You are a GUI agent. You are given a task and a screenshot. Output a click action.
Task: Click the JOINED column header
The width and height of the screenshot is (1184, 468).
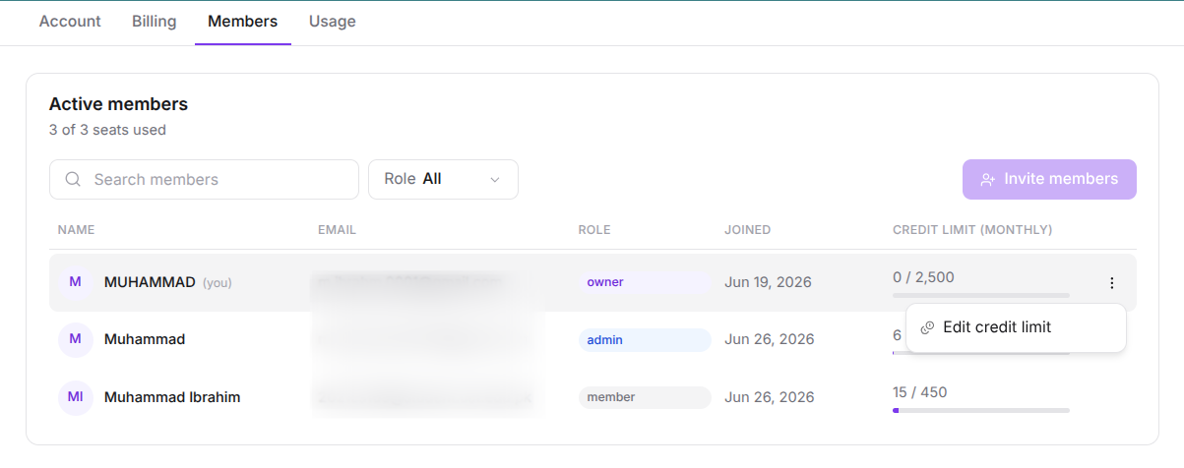748,230
